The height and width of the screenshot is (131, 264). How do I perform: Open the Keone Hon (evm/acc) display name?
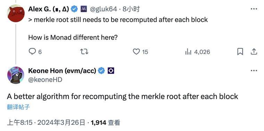coord(62,71)
